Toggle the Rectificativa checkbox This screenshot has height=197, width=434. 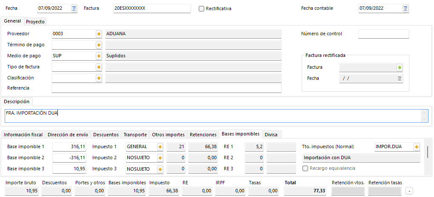[202, 8]
